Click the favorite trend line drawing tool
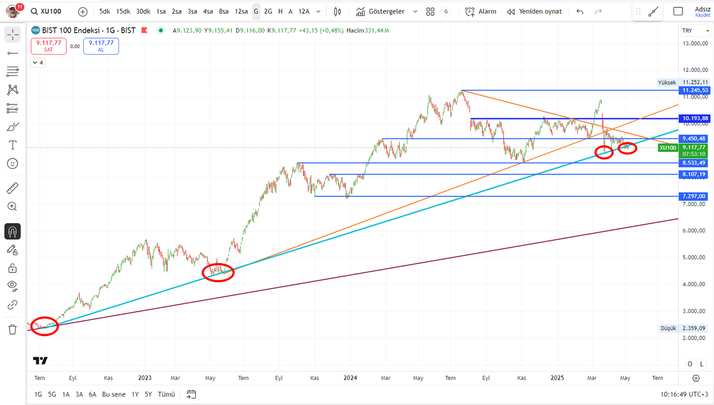The image size is (714, 405). 653,11
